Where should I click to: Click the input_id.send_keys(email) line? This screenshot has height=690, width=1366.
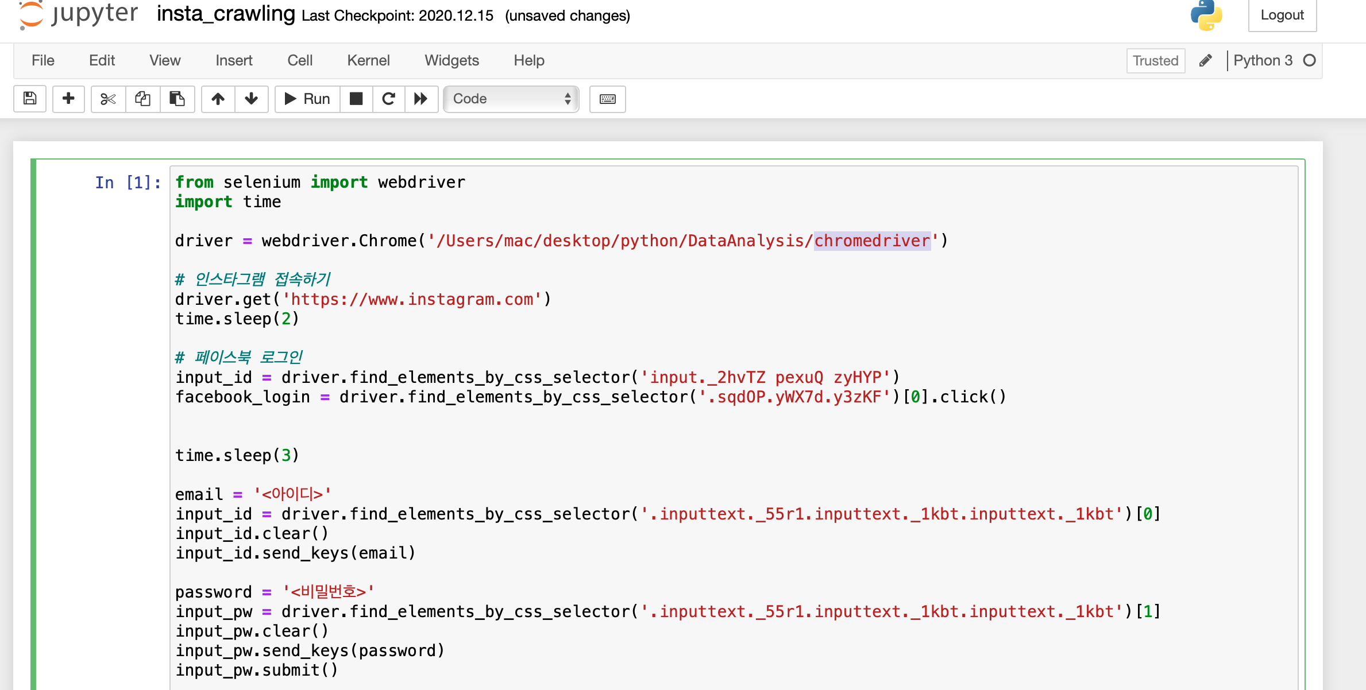coord(295,553)
